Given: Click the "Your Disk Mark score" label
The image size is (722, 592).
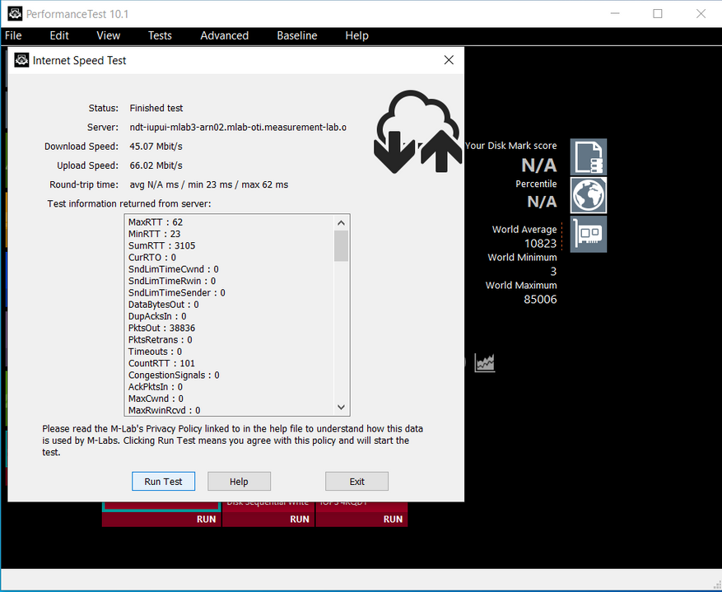Looking at the screenshot, I should tap(511, 146).
